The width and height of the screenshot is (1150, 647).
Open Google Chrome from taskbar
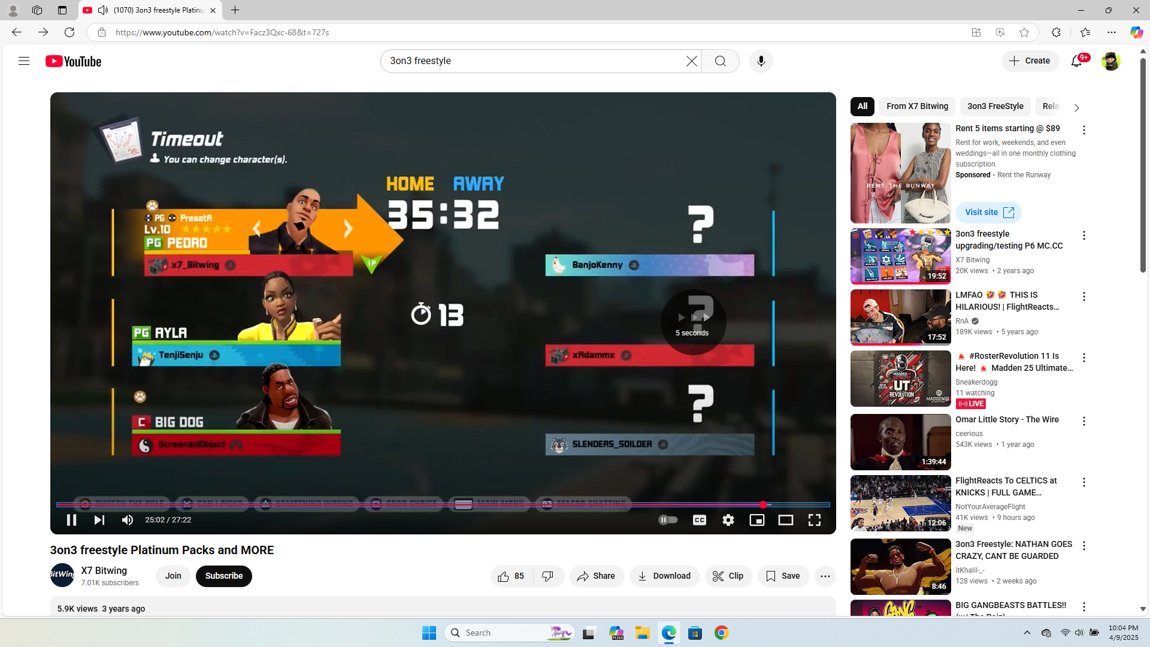[x=722, y=633]
